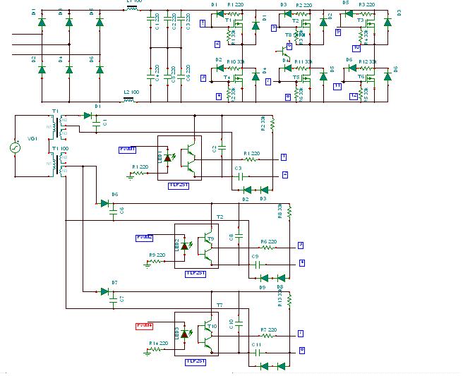The width and height of the screenshot is (475, 376).
Task: Click the 'D9' diode label
Action: tap(263, 287)
